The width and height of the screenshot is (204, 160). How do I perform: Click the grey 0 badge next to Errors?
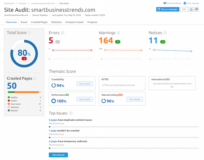(58, 42)
